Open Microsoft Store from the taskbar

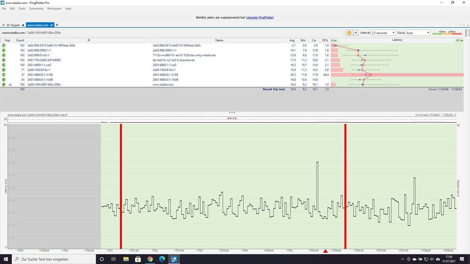coord(137,259)
